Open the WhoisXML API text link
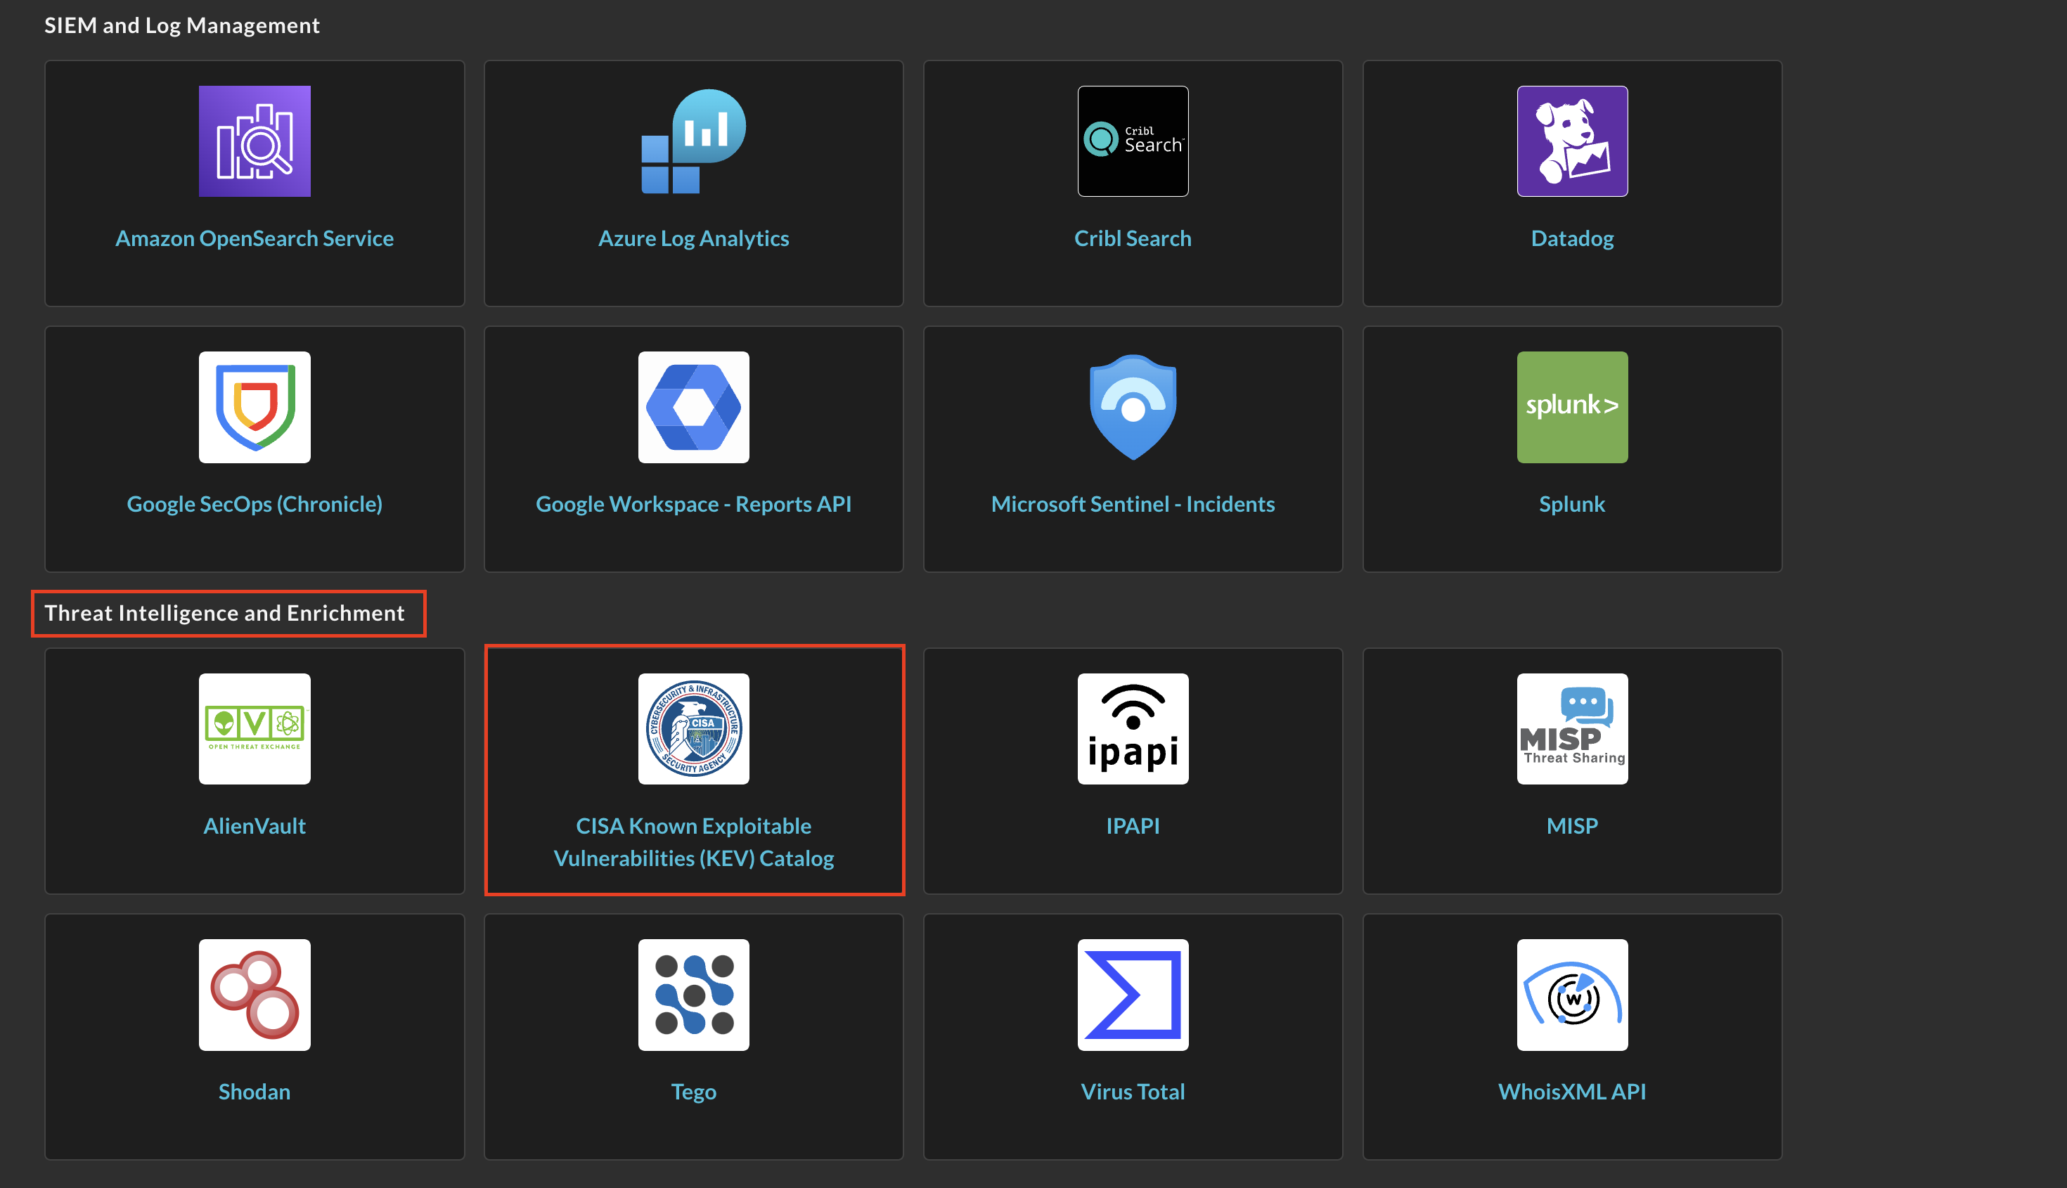2067x1188 pixels. tap(1571, 1092)
